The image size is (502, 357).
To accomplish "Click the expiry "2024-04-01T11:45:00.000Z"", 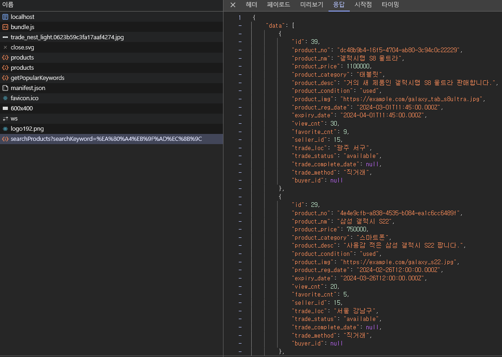I will coord(382,115).
